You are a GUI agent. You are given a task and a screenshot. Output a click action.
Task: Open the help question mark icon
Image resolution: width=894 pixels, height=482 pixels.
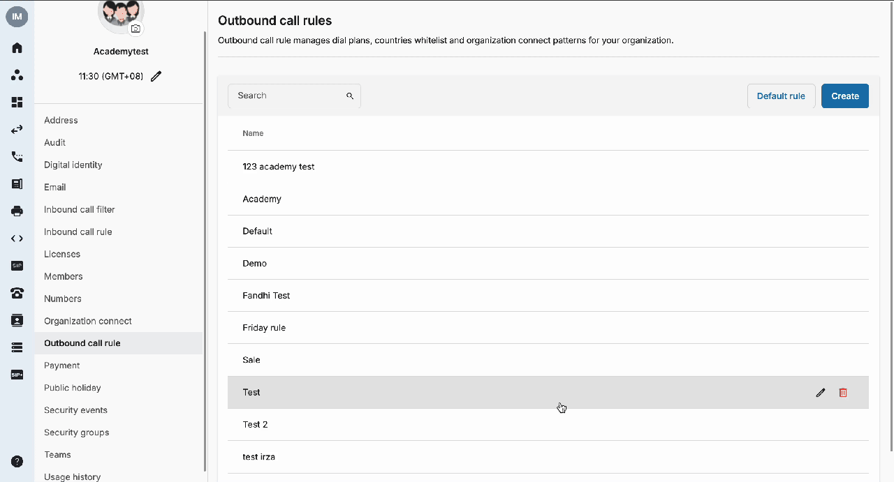tap(17, 461)
